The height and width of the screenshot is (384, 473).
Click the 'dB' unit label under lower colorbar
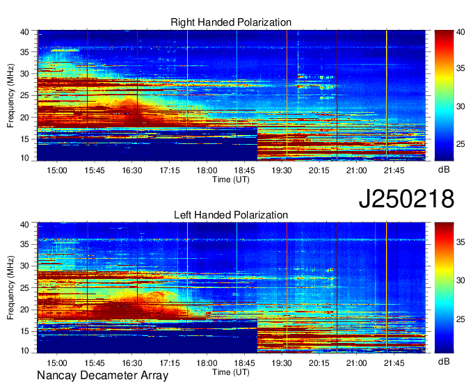[x=444, y=361]
